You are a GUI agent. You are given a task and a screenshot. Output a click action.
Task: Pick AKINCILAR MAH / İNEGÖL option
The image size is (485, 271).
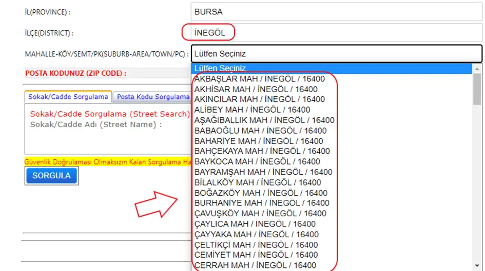pyautogui.click(x=259, y=99)
